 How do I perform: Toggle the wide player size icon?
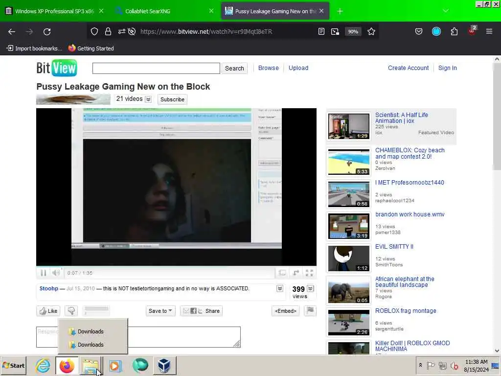click(282, 273)
